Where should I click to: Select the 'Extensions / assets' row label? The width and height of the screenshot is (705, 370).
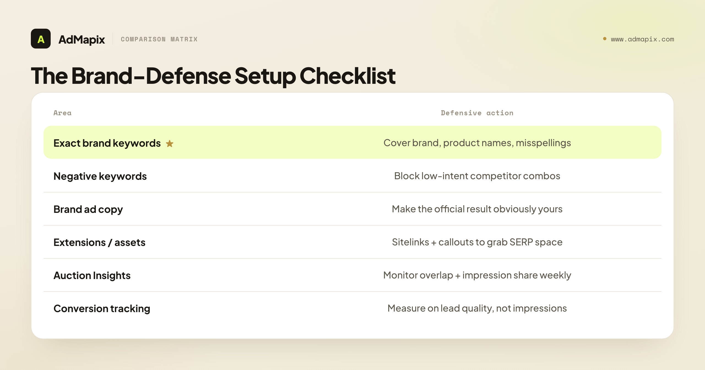click(x=99, y=242)
